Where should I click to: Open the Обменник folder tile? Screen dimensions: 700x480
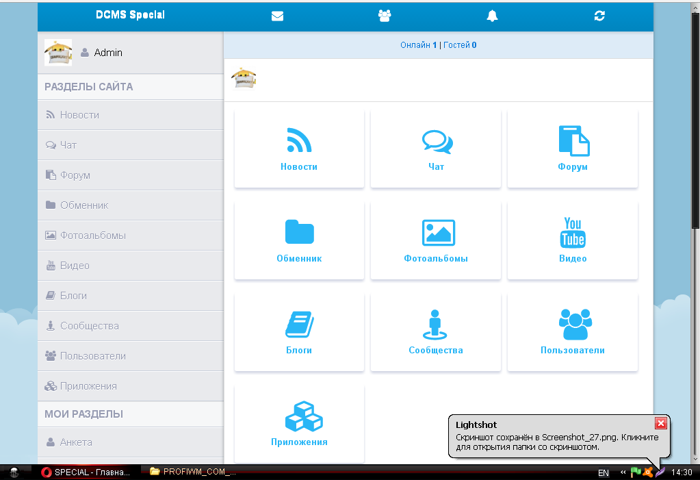click(x=299, y=240)
